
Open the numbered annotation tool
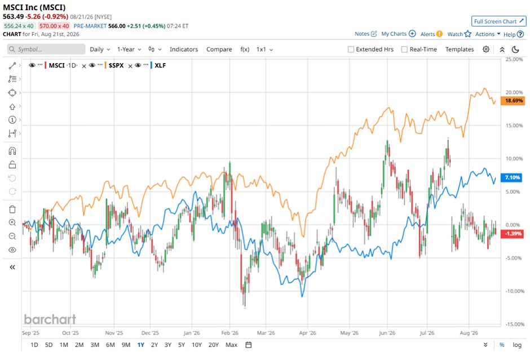pos(12,120)
